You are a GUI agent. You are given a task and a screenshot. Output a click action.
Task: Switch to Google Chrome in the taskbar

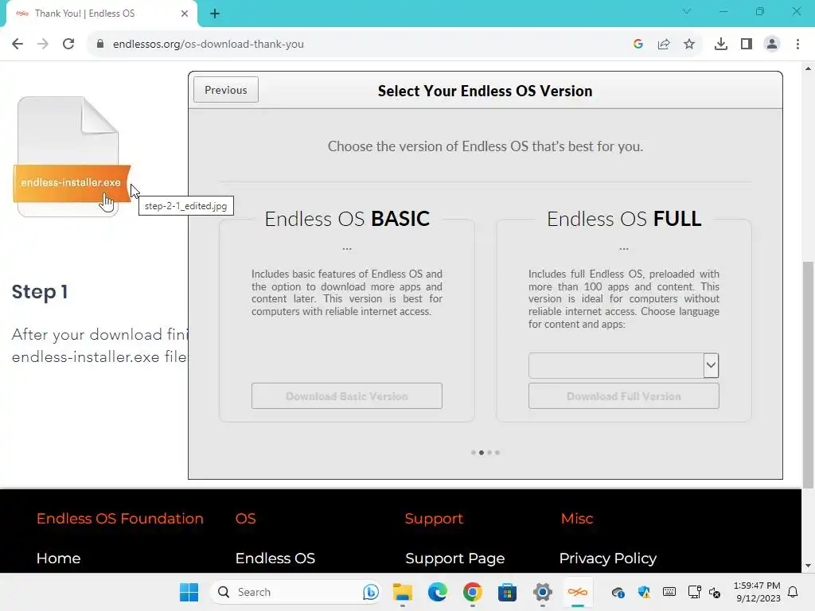click(x=472, y=592)
